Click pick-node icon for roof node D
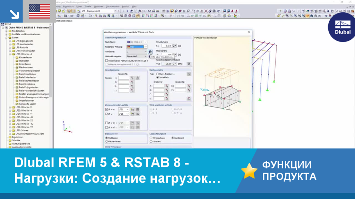The height and width of the screenshot is (199, 355). [x=167, y=98]
